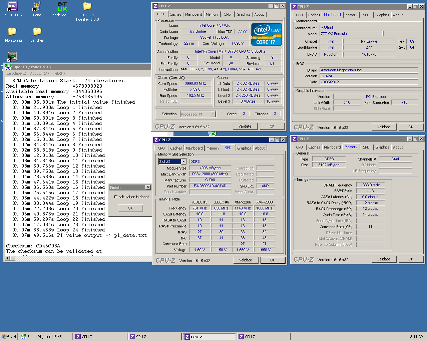Click Validate in the CPU tab window
Image resolution: width=427 pixels, height=341 pixels.
click(245, 126)
